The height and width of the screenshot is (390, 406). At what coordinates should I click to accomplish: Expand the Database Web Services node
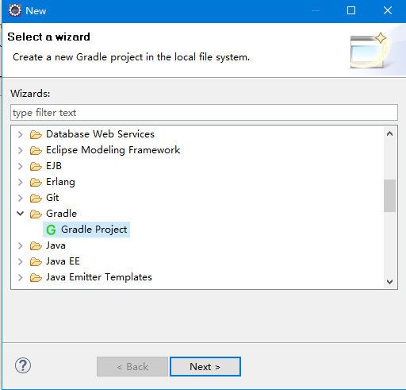21,134
